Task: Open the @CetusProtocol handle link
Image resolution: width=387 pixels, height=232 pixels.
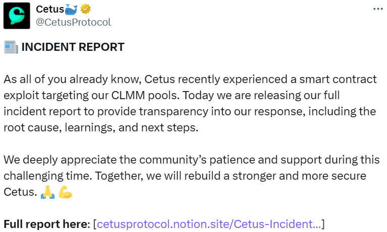Action: [x=74, y=22]
